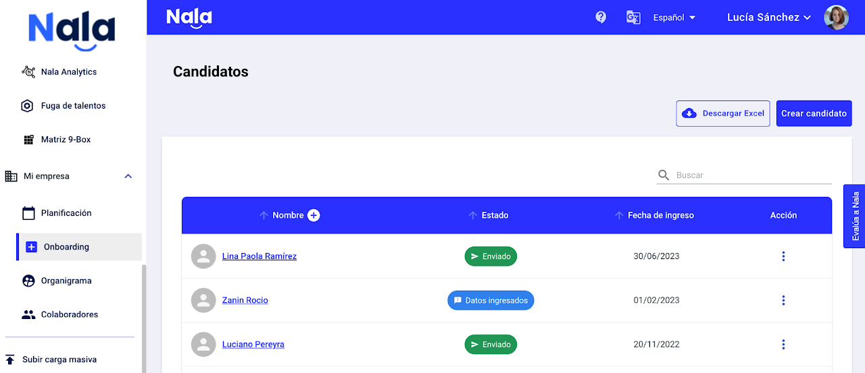Collapse the Mi empresa section

tap(128, 176)
